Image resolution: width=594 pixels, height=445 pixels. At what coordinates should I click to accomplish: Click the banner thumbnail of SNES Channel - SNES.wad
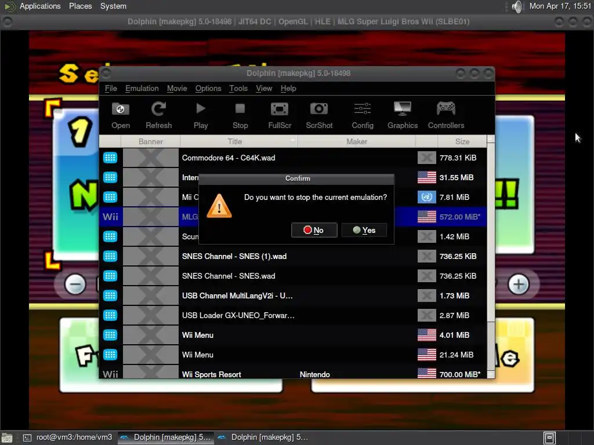(x=151, y=276)
